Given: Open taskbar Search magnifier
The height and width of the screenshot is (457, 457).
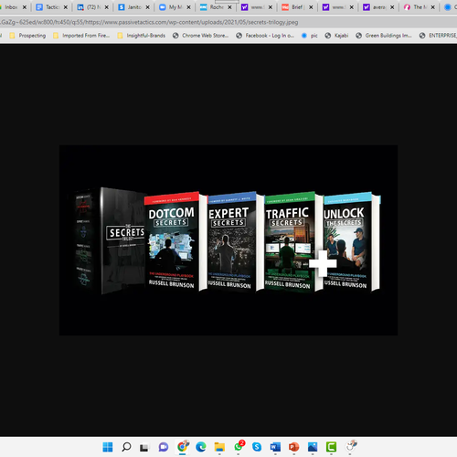Looking at the screenshot, I should [x=126, y=447].
